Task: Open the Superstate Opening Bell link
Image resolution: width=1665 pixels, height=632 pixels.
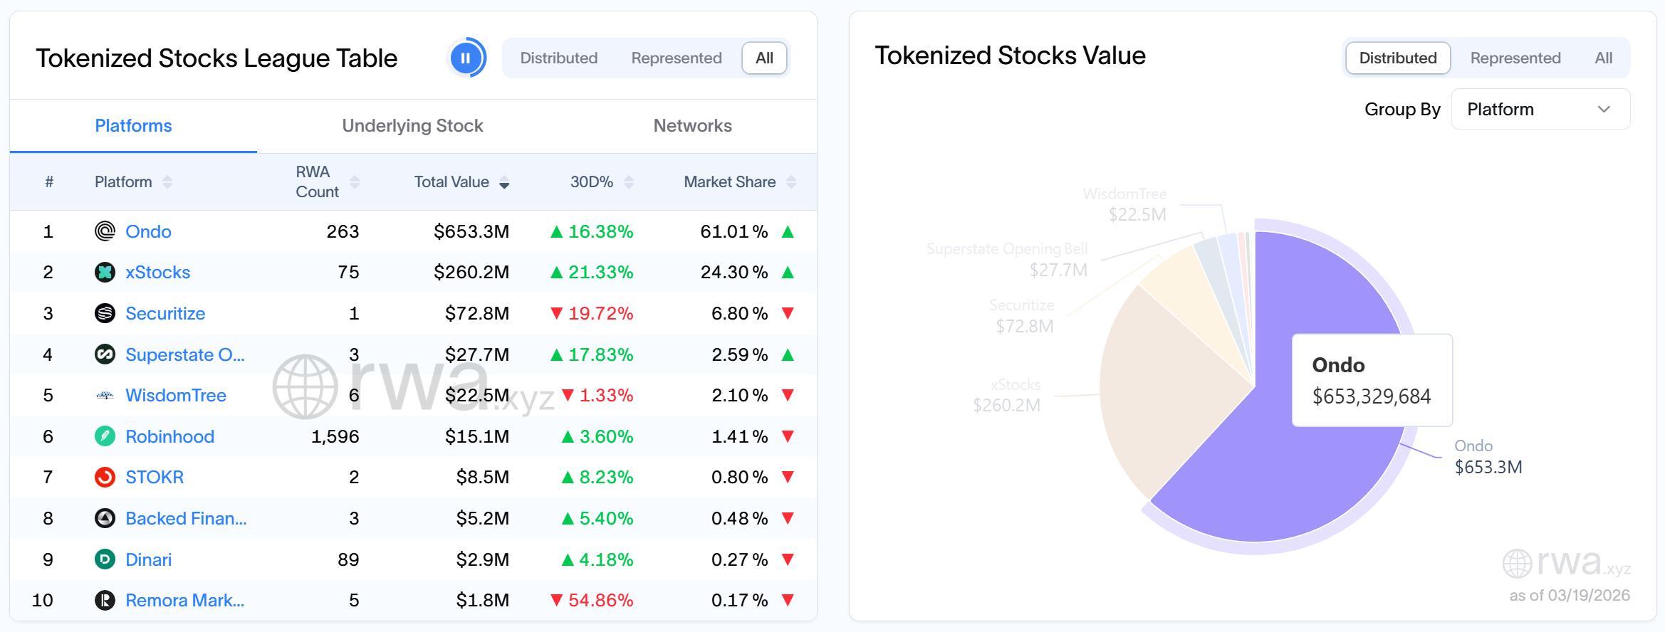Action: pyautogui.click(x=184, y=354)
